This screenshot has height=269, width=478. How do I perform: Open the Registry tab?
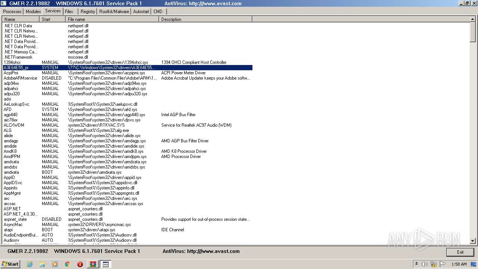(88, 12)
